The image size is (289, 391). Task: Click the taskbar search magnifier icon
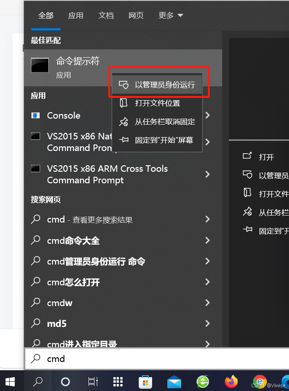pyautogui.click(x=38, y=381)
